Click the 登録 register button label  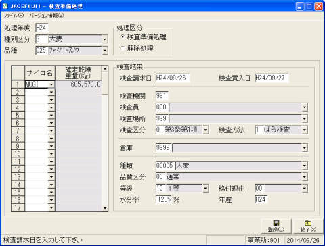[276, 230]
